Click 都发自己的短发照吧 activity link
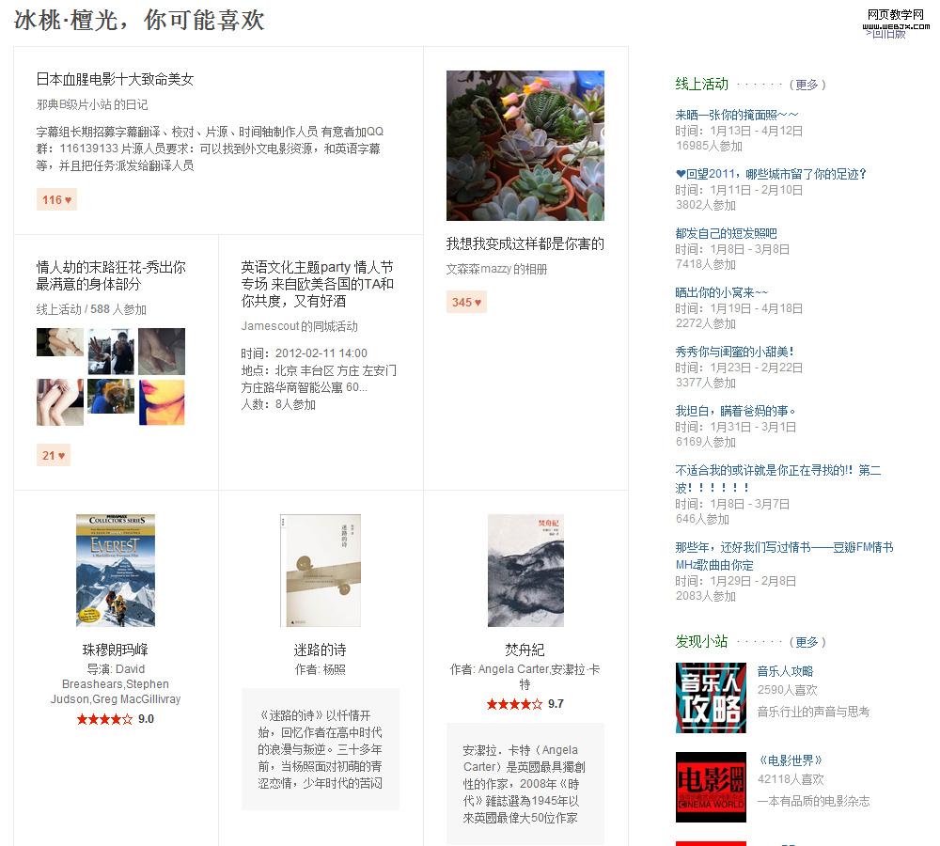This screenshot has width=940, height=846. point(726,233)
